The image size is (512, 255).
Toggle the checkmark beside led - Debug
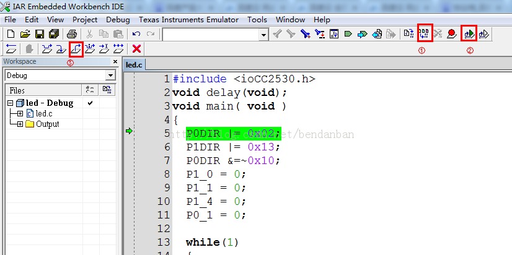pyautogui.click(x=90, y=103)
